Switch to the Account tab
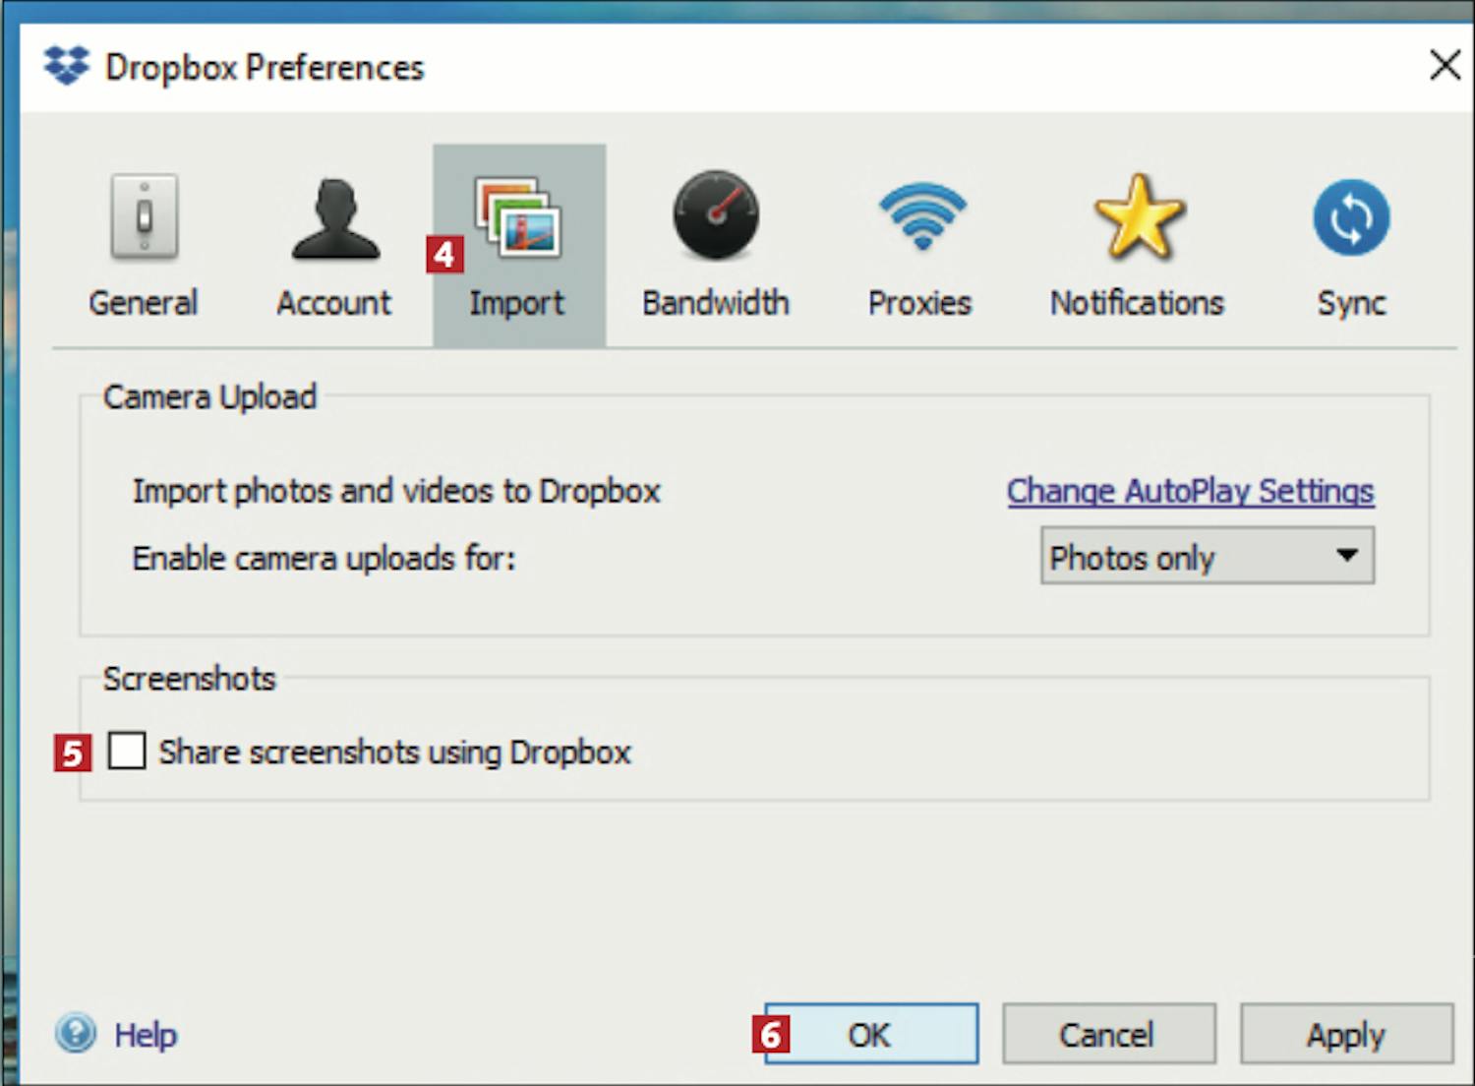 pos(334,246)
